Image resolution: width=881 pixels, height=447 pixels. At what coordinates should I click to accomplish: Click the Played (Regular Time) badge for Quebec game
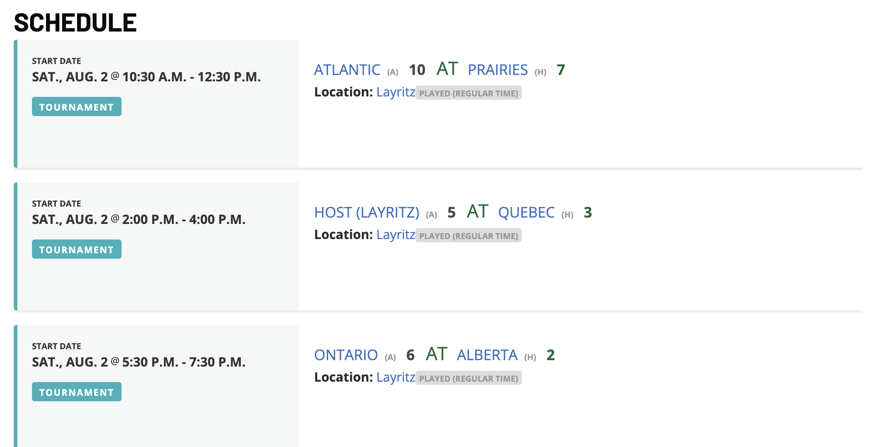[x=468, y=236]
